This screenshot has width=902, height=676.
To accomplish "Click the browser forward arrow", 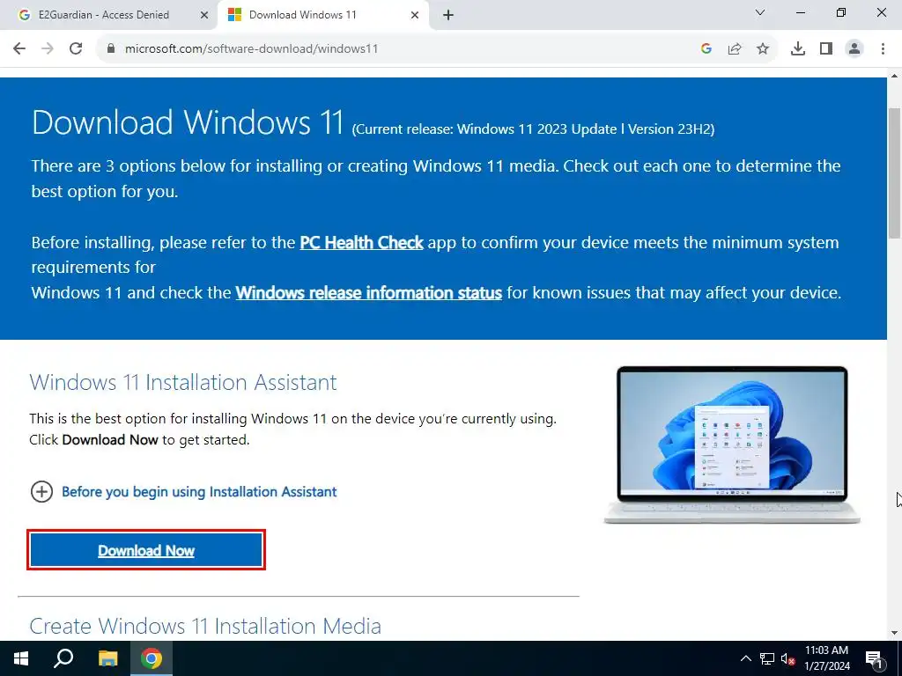I will (48, 49).
